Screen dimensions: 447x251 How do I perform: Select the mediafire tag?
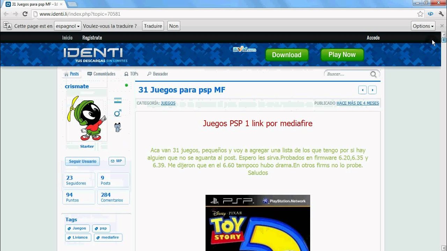[108, 237]
